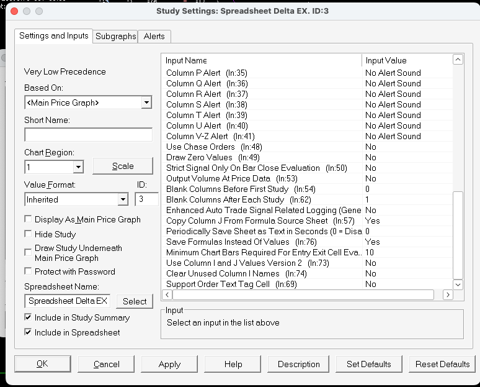This screenshot has width=480, height=387.
Task: Uncheck Include in Study Summary
Action: [x=29, y=317]
